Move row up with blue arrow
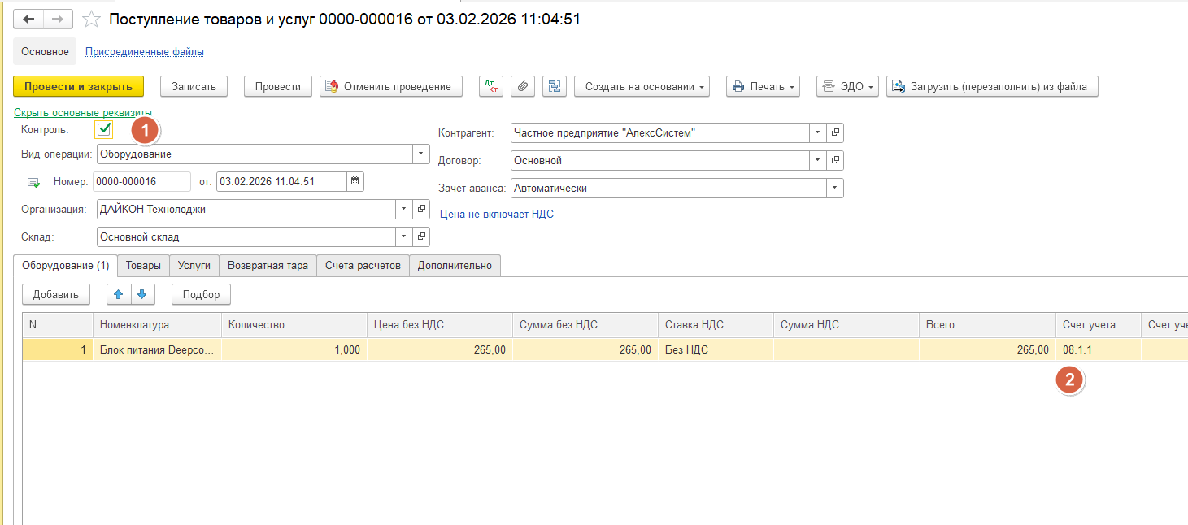Viewport: 1188px width, 525px height. (119, 294)
